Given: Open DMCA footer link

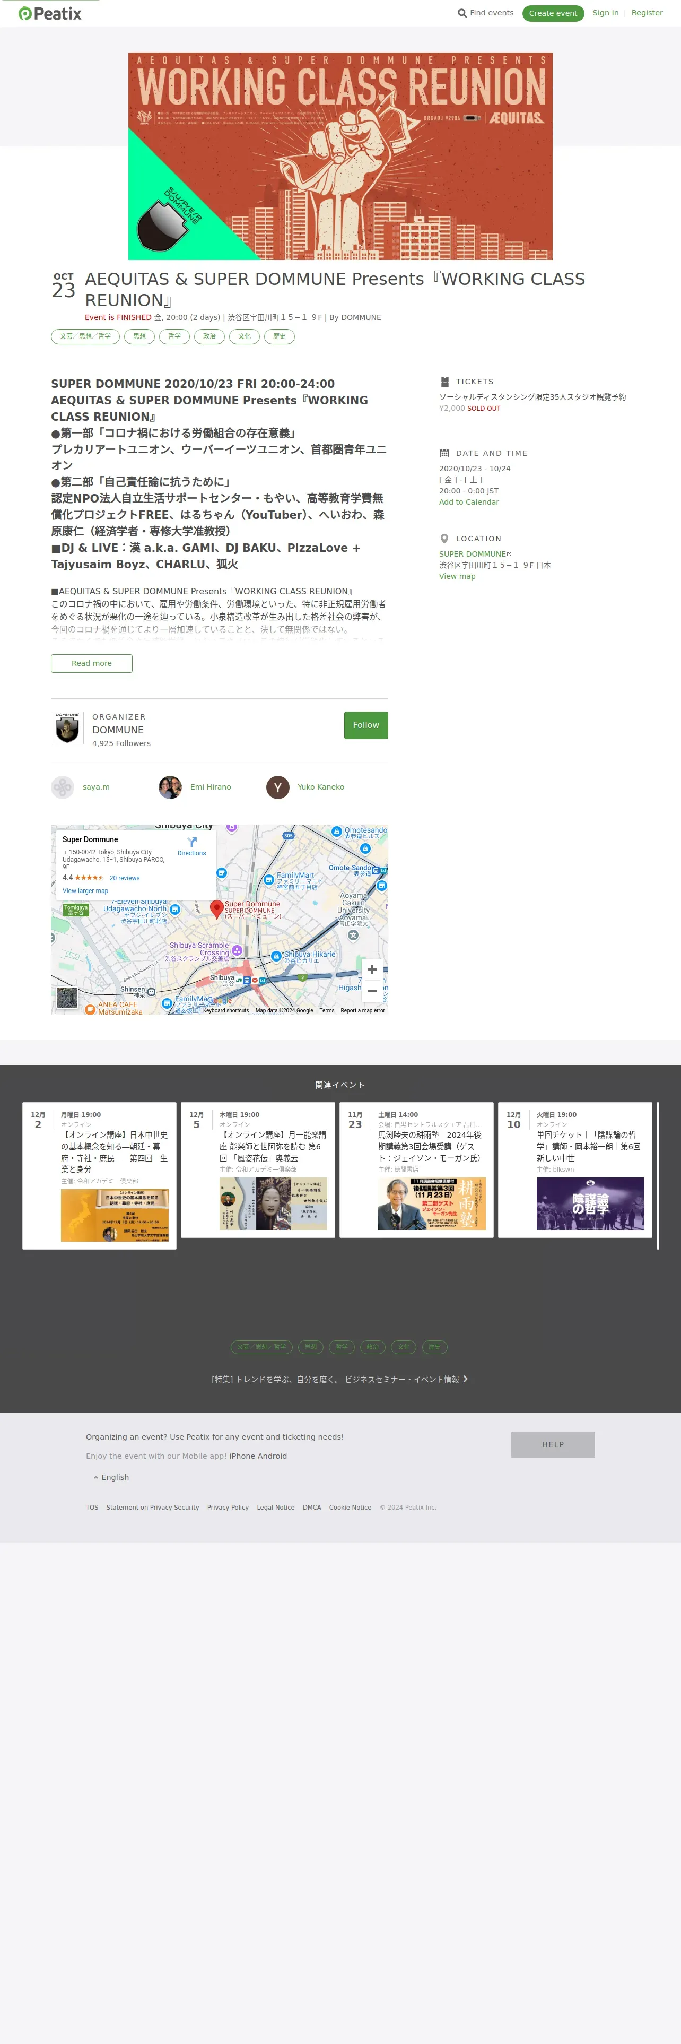Looking at the screenshot, I should [312, 1507].
